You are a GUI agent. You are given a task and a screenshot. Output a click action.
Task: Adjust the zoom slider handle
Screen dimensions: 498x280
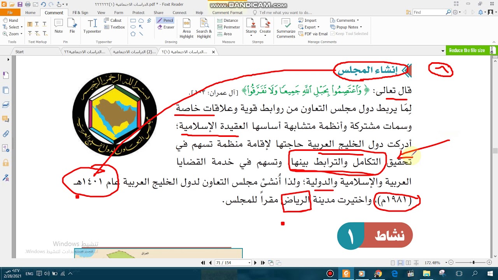coord(473,263)
